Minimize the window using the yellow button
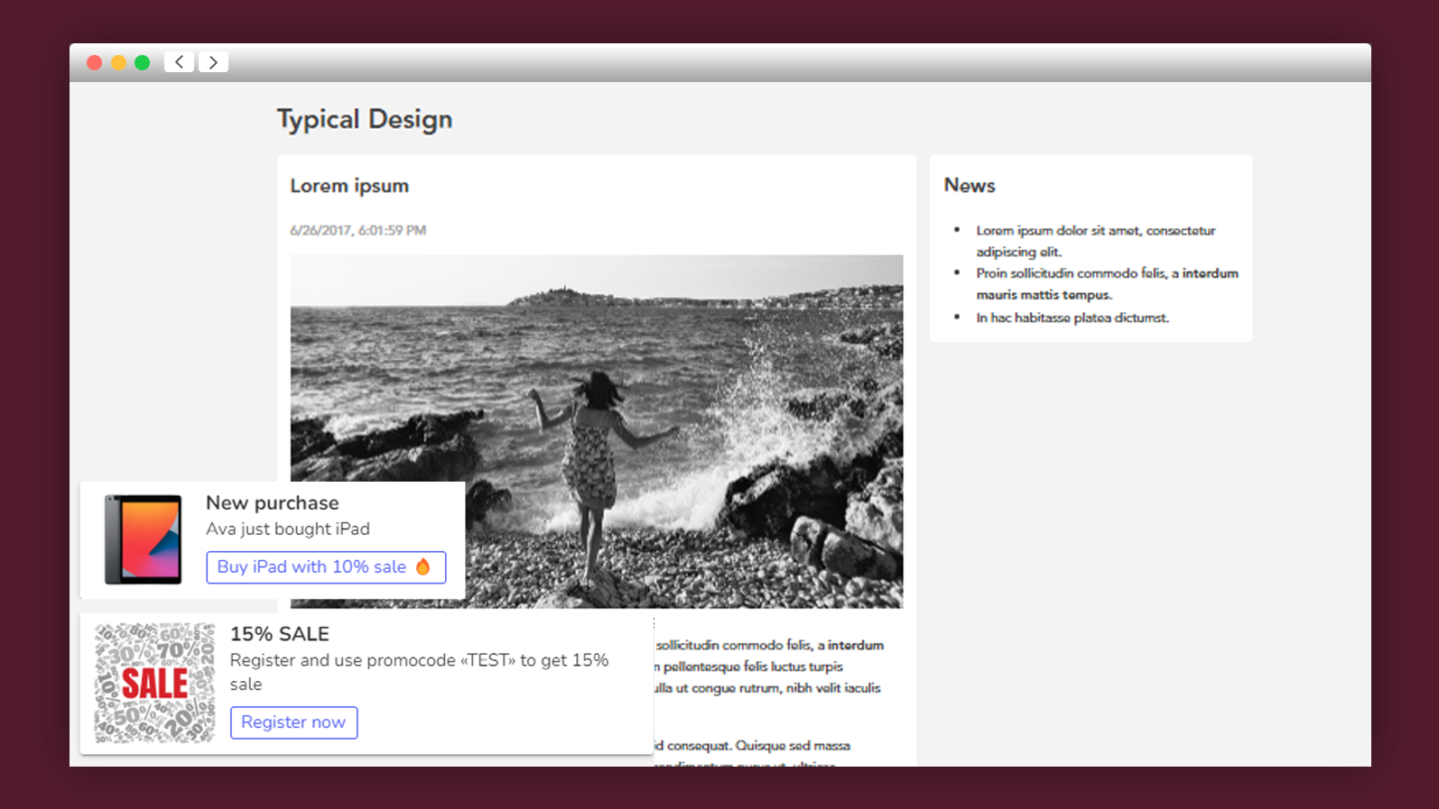Image resolution: width=1439 pixels, height=809 pixels. click(x=118, y=62)
